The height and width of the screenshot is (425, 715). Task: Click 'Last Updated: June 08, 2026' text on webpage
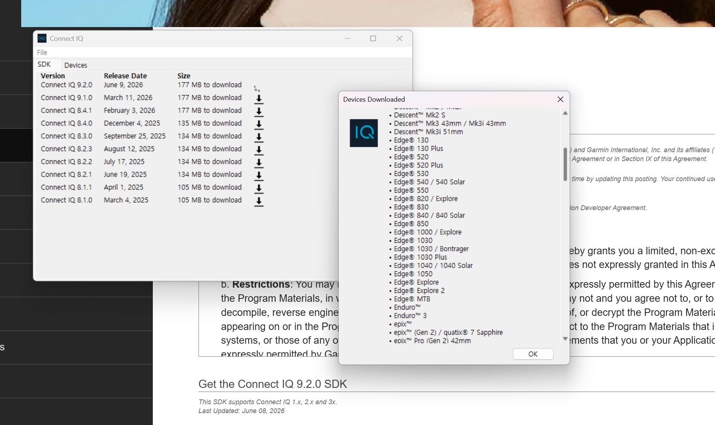241,411
